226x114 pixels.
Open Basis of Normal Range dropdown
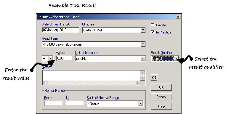tap(140, 103)
